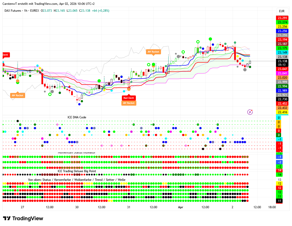The height and width of the screenshot is (226, 292).
Task: Select the red 23.291 price label
Action: [282, 18]
